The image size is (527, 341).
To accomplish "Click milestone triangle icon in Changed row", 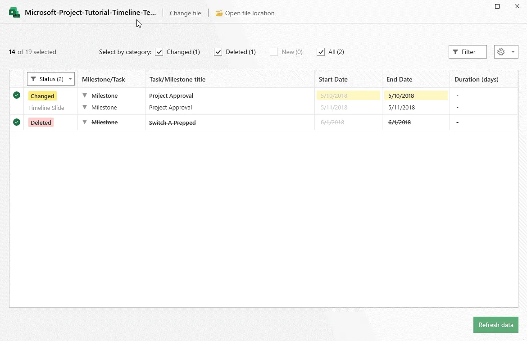I will [x=85, y=95].
